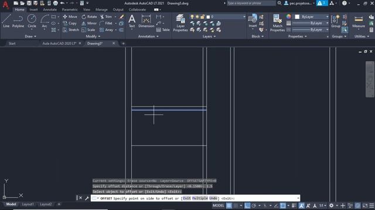Click the Plot printer icon
This screenshot has width=375, height=210.
tap(56, 3)
